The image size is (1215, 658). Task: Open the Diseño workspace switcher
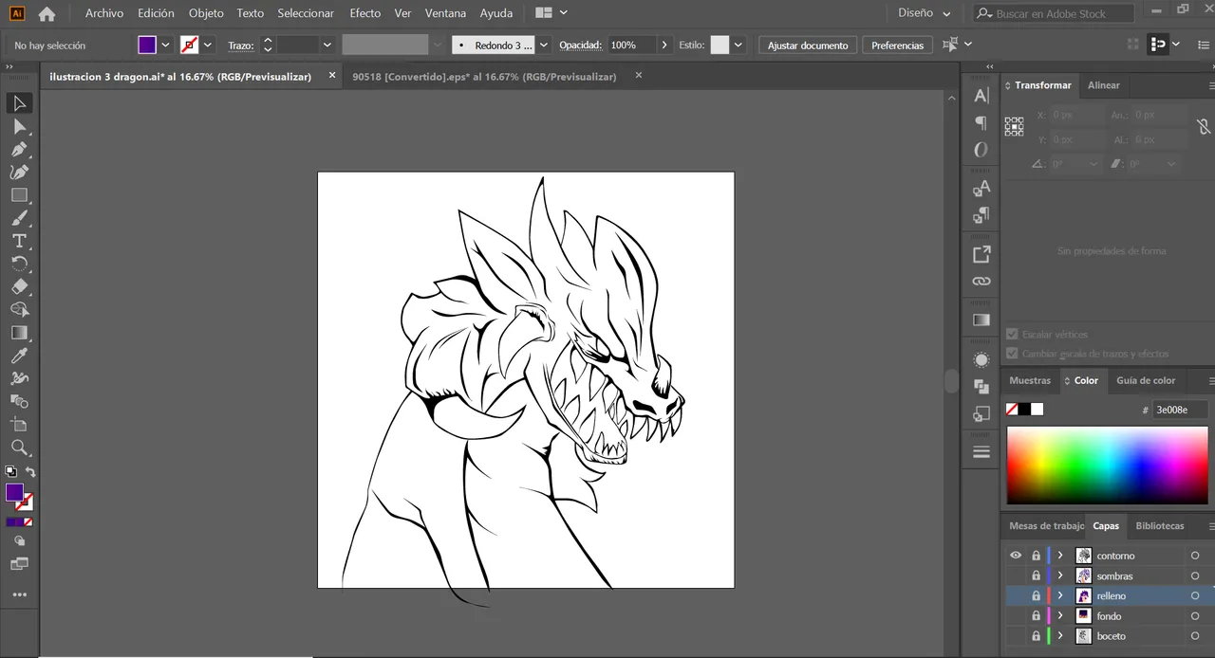[x=925, y=13]
